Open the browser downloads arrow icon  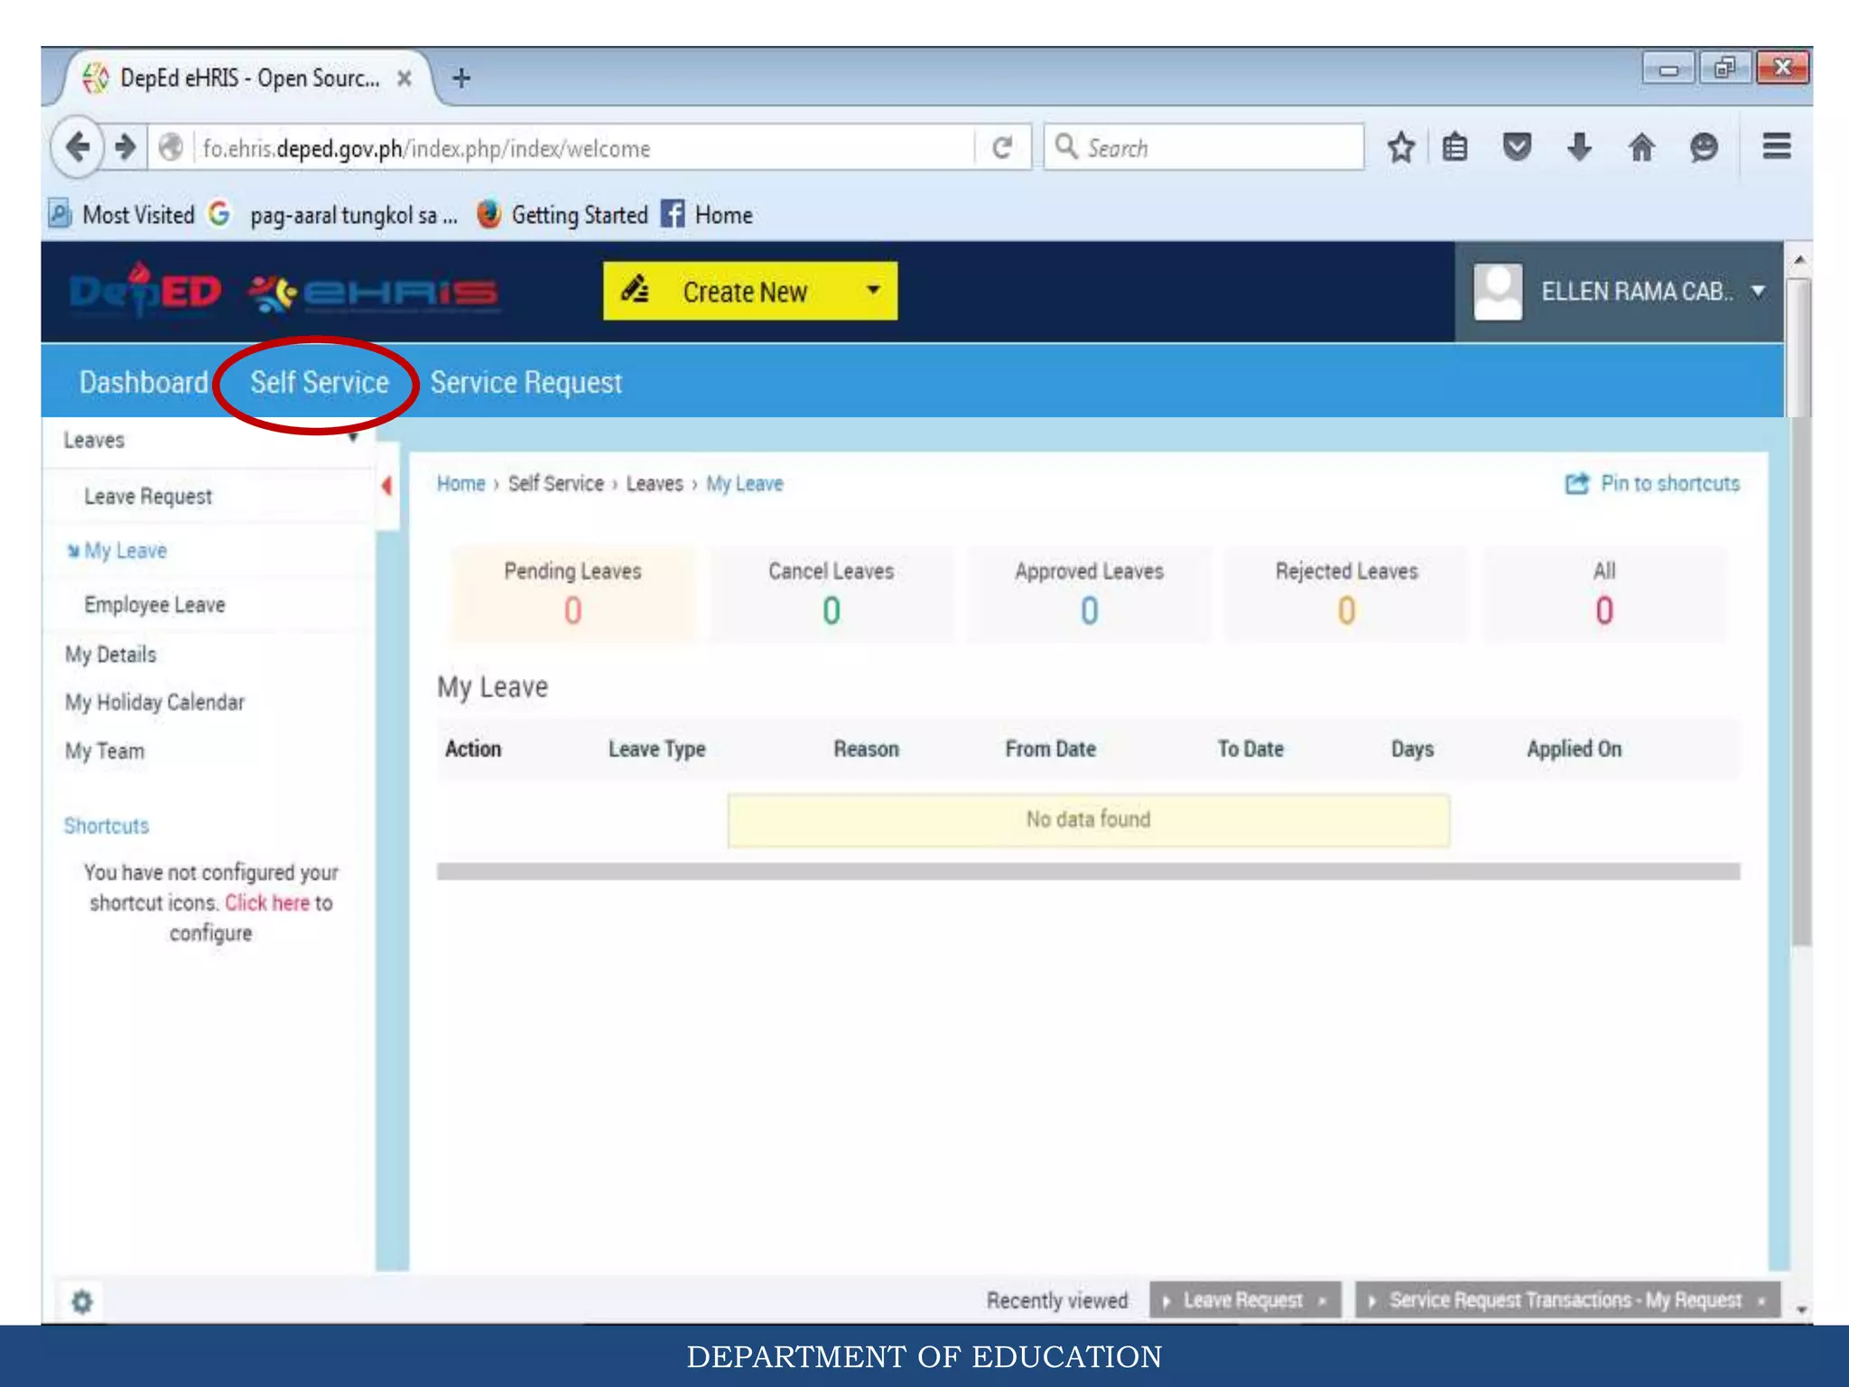click(x=1579, y=147)
